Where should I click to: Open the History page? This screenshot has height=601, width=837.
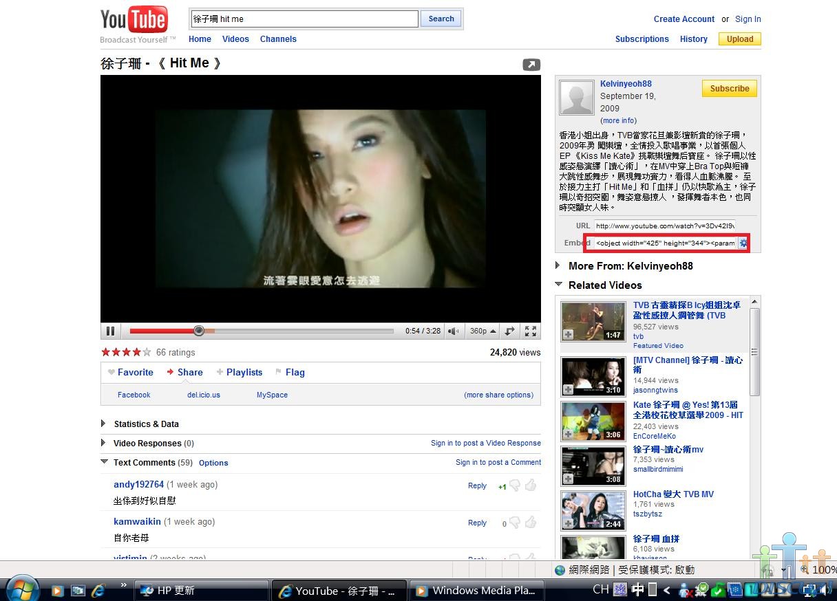pyautogui.click(x=694, y=39)
